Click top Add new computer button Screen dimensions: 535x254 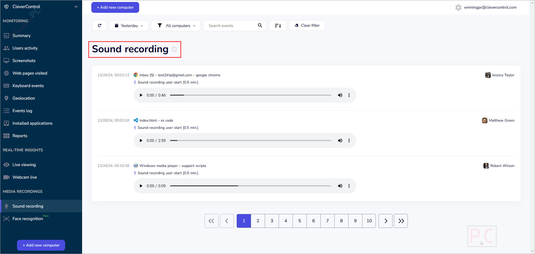pyautogui.click(x=115, y=7)
